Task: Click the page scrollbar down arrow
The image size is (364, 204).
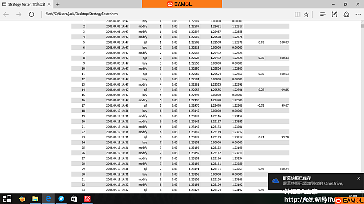Action: (x=362, y=192)
